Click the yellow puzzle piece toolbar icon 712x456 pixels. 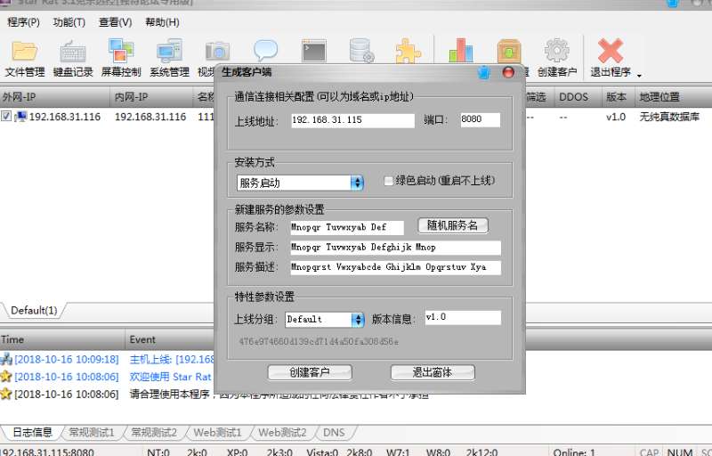click(409, 51)
